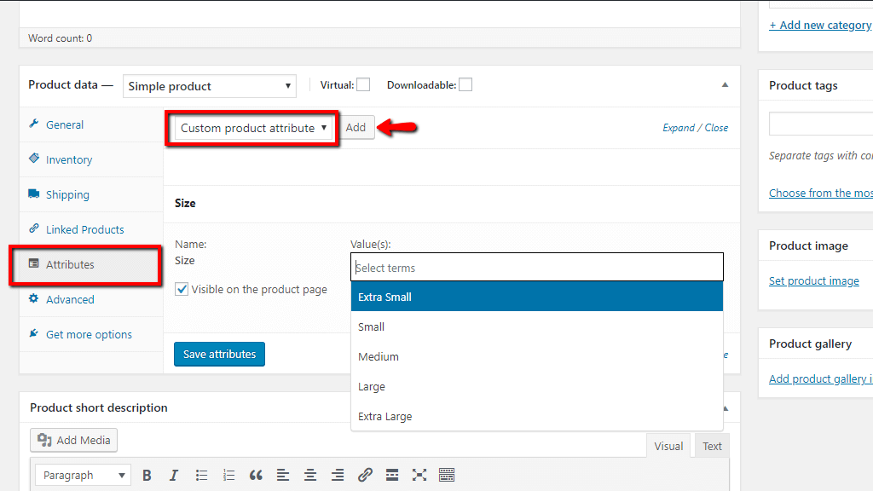This screenshot has height=491, width=873.
Task: Expand the Paragraph format dropdown
Action: point(83,475)
